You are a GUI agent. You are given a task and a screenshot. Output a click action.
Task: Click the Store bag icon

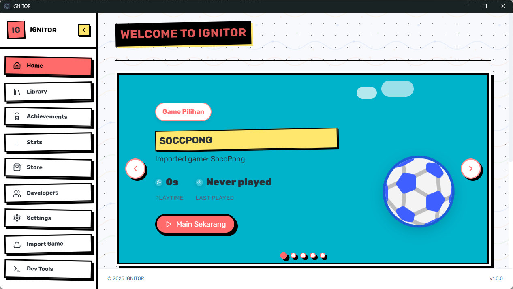coord(17,167)
